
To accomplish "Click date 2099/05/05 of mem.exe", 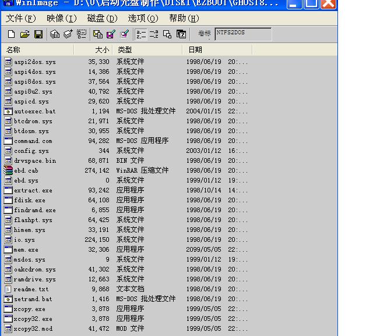I will tap(203, 249).
